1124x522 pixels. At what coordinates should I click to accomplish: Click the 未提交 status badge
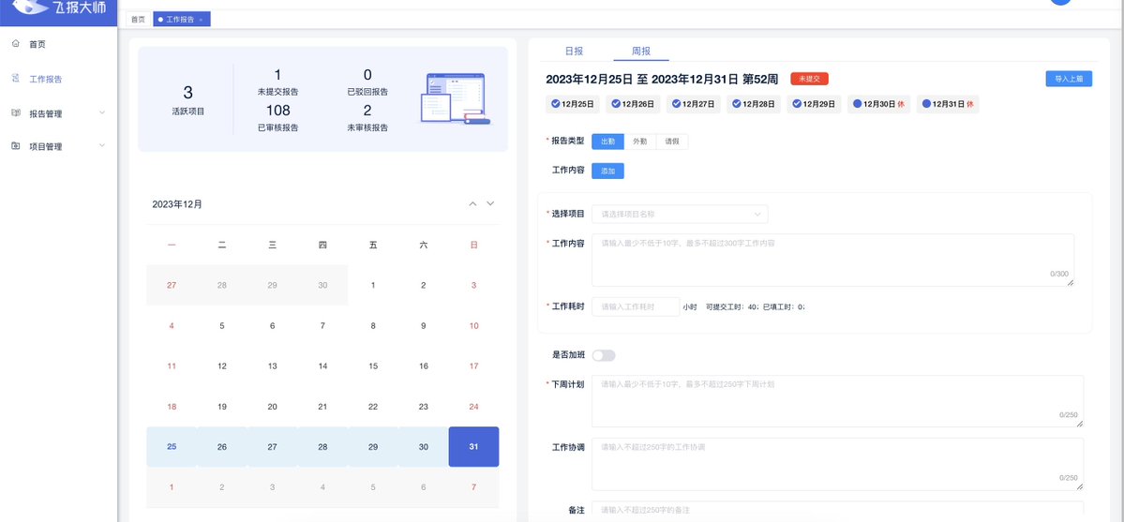(809, 79)
